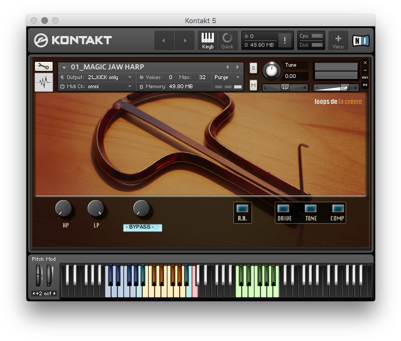Toggle the DRIVE effect switch
The height and width of the screenshot is (341, 401).
(283, 209)
